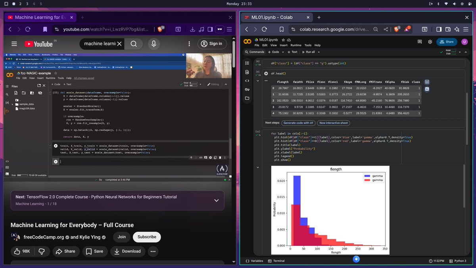Open Colab Insert menu
Image resolution: width=476 pixels, height=268 pixels.
(284, 45)
